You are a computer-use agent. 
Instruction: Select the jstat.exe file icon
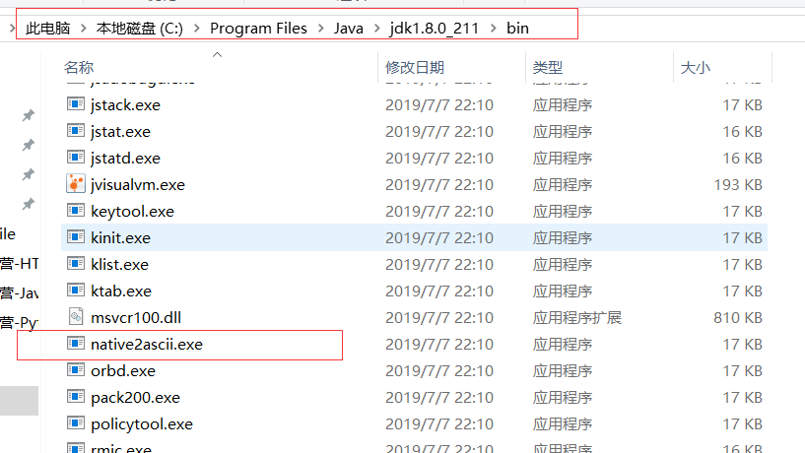(76, 131)
